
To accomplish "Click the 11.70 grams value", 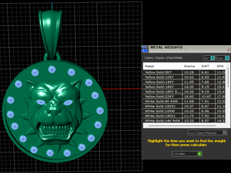I will (189, 116).
